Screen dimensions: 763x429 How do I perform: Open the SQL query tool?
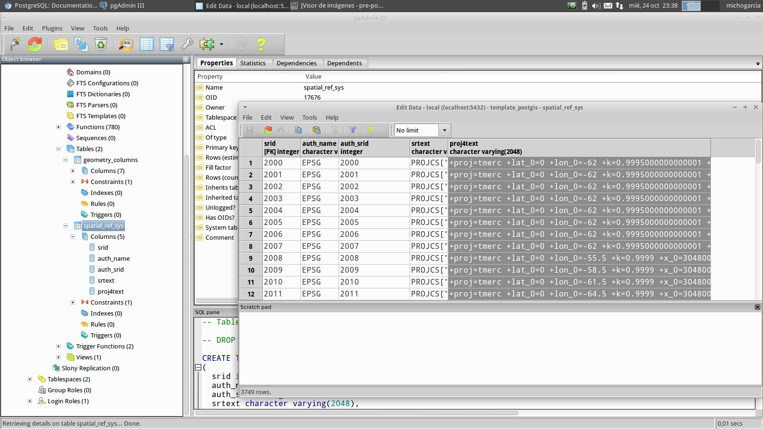pyautogui.click(x=126, y=44)
